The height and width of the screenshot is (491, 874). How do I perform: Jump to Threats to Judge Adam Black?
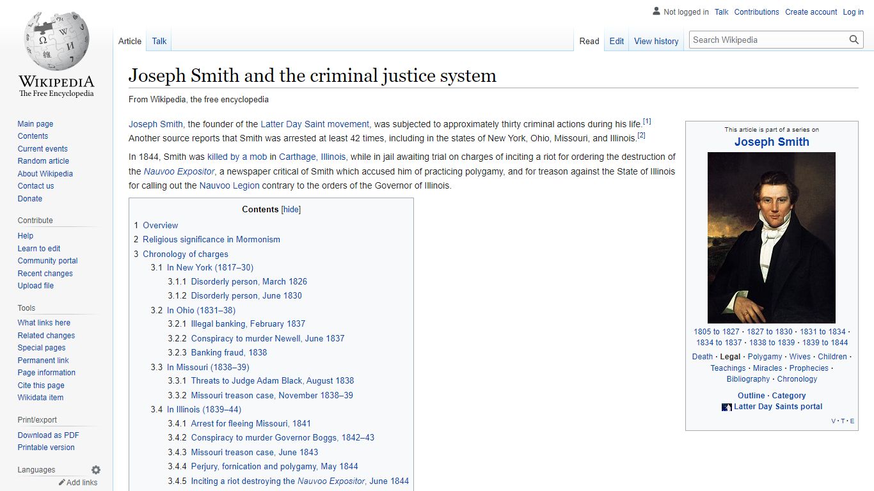coord(273,381)
